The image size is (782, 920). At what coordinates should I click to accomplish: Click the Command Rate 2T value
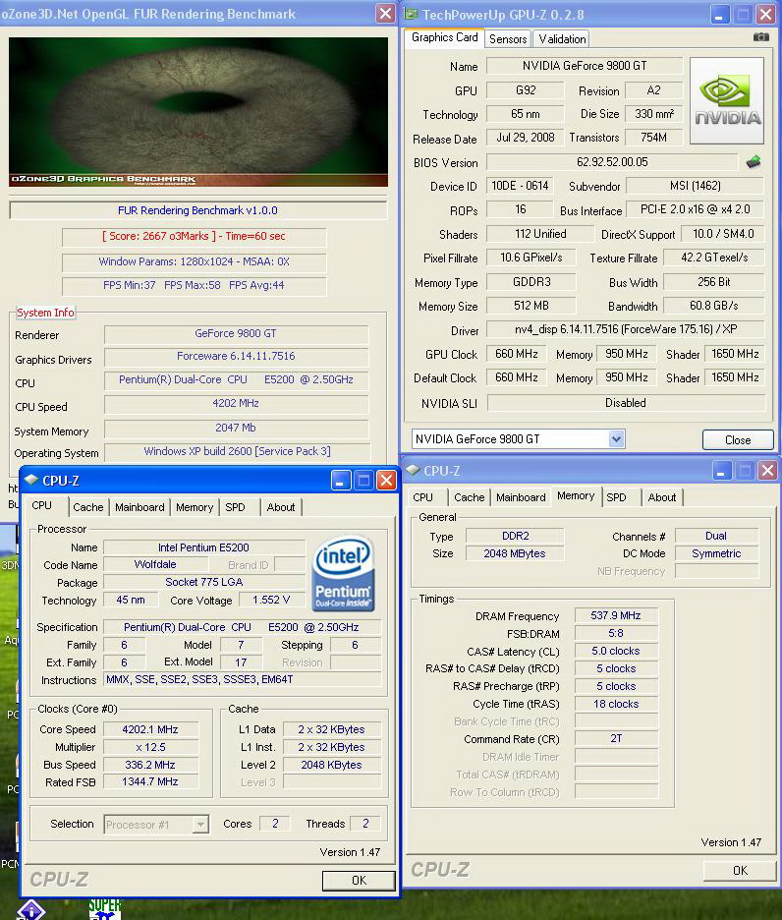(x=615, y=739)
